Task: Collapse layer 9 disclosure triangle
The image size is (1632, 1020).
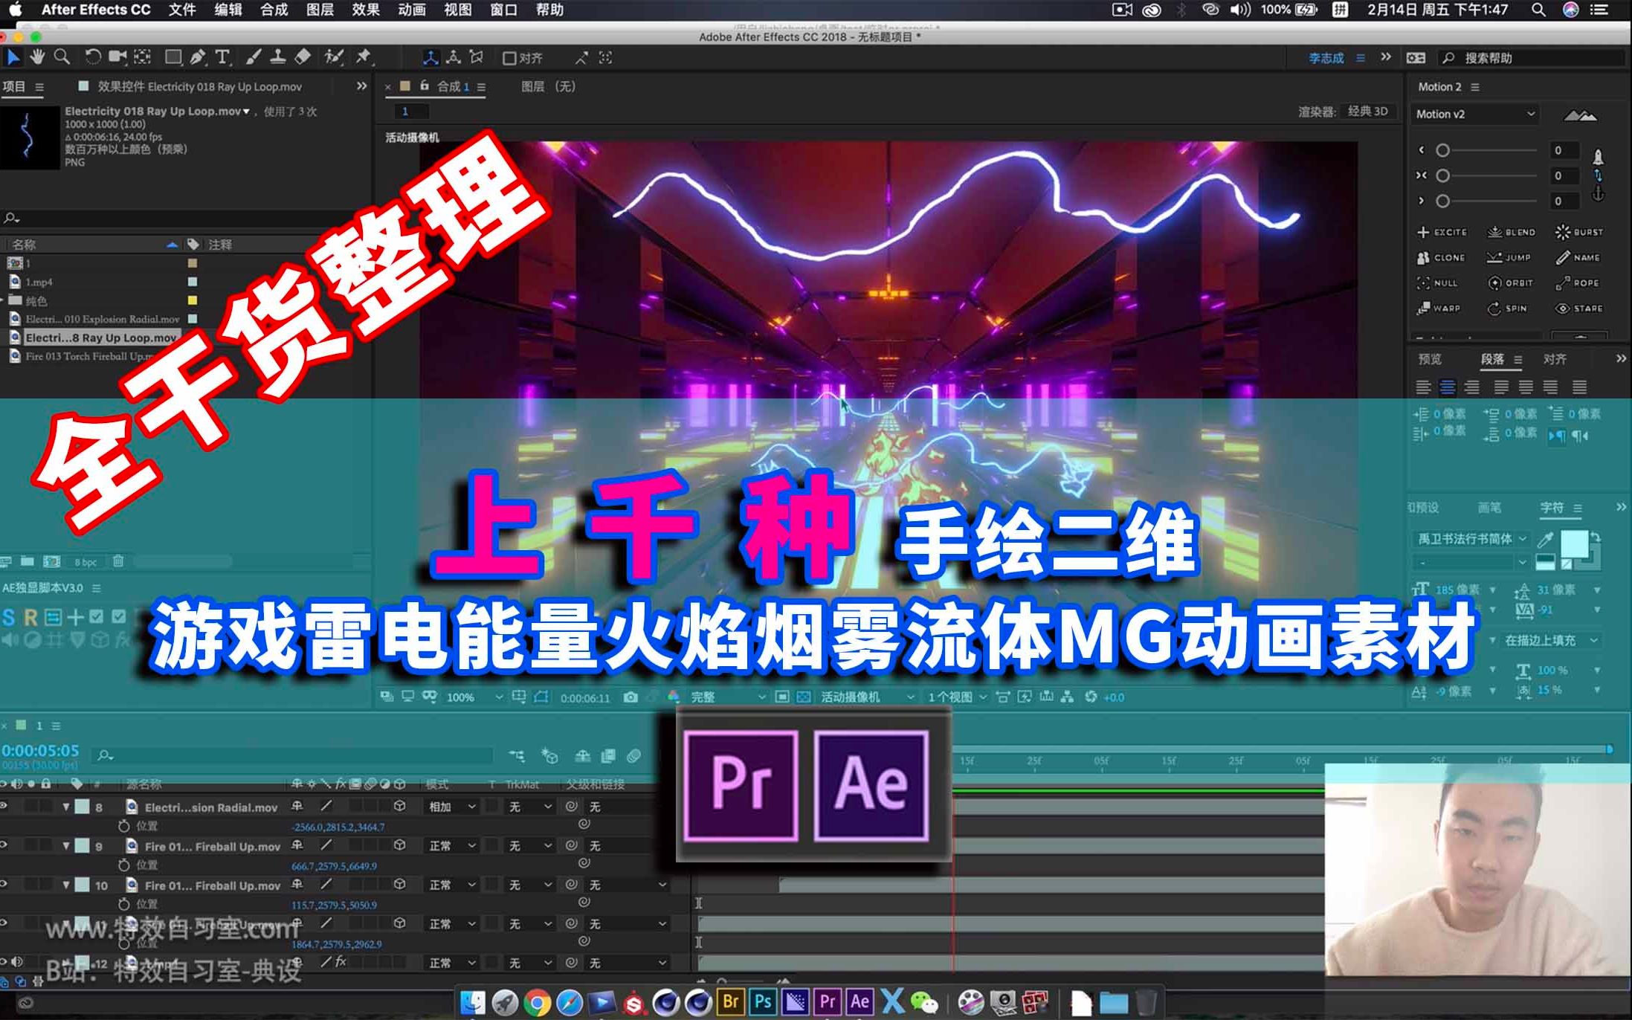Action: pos(66,845)
